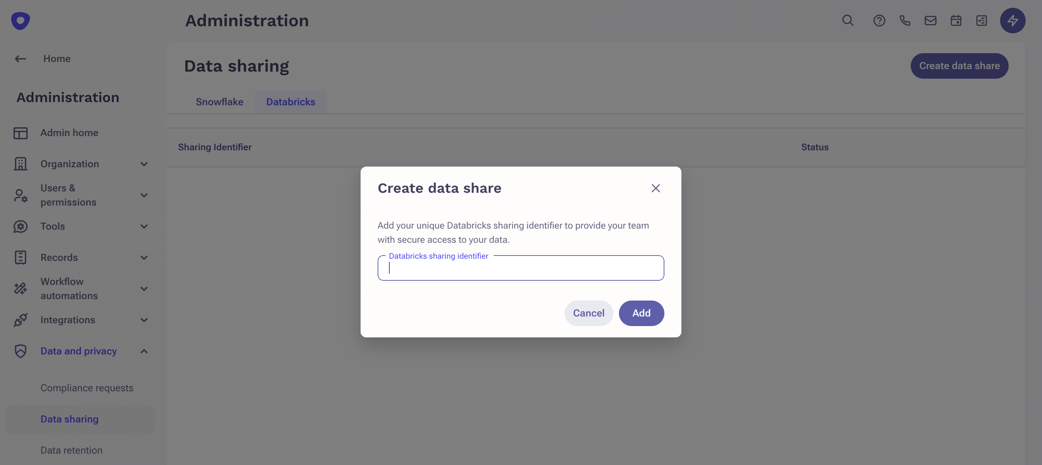Image resolution: width=1042 pixels, height=465 pixels.
Task: Open the global search icon
Action: [x=848, y=21]
